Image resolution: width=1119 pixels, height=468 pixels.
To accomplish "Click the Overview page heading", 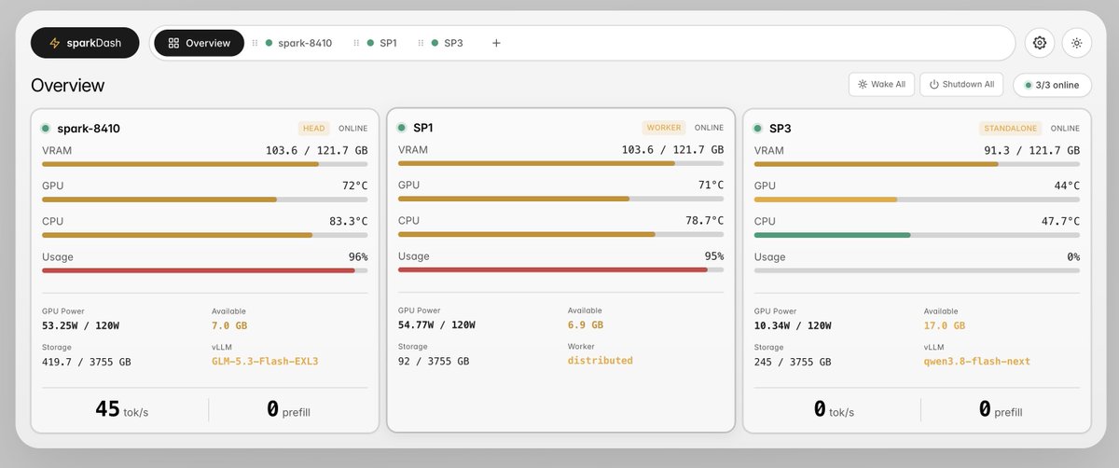I will pyautogui.click(x=67, y=86).
